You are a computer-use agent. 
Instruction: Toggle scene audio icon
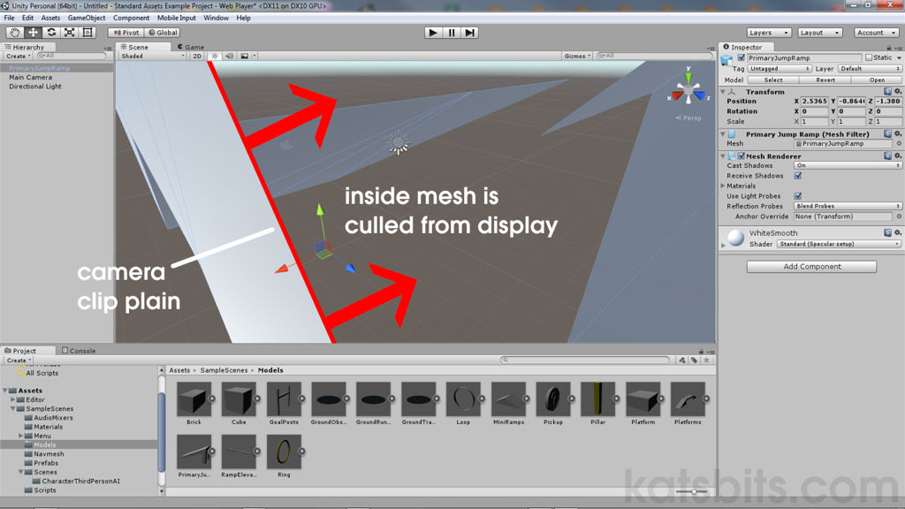[229, 56]
